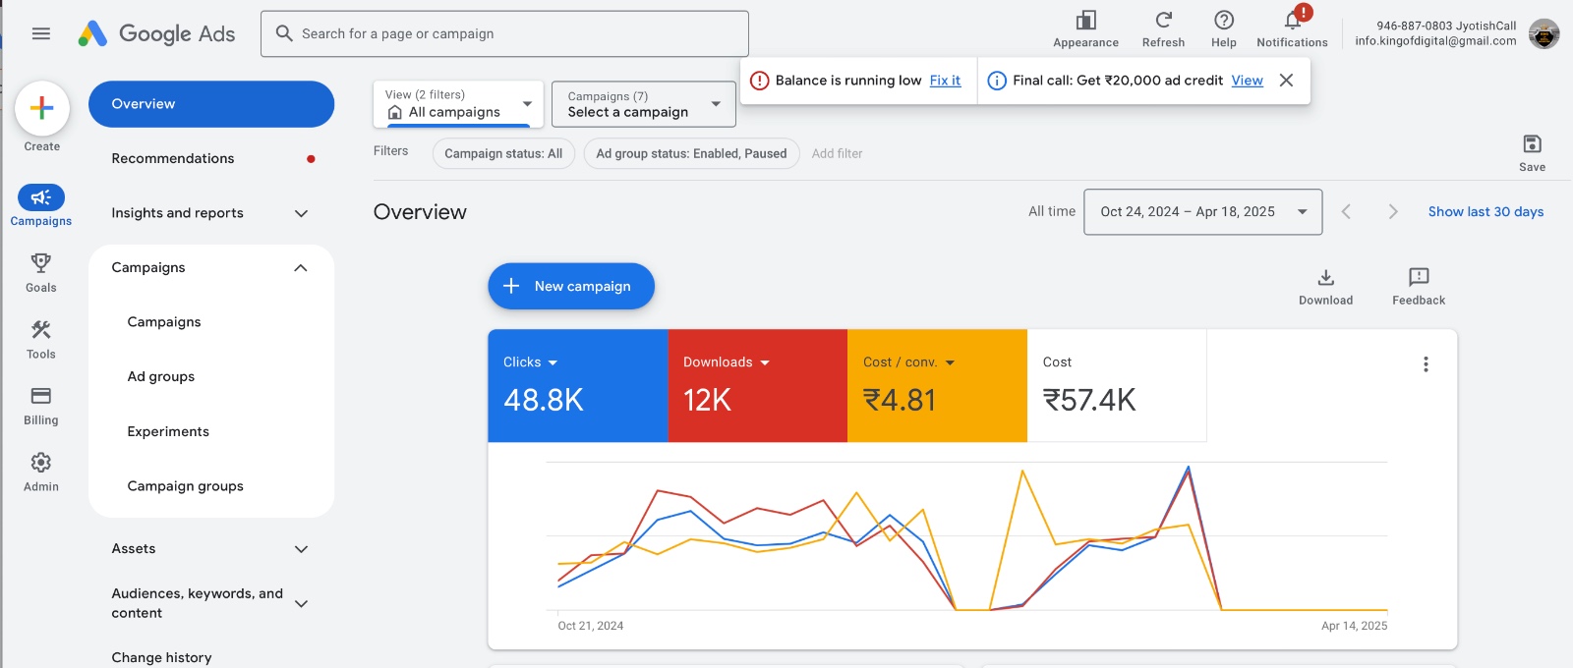
Task: Open Ad groups from sidebar
Action: click(x=161, y=377)
